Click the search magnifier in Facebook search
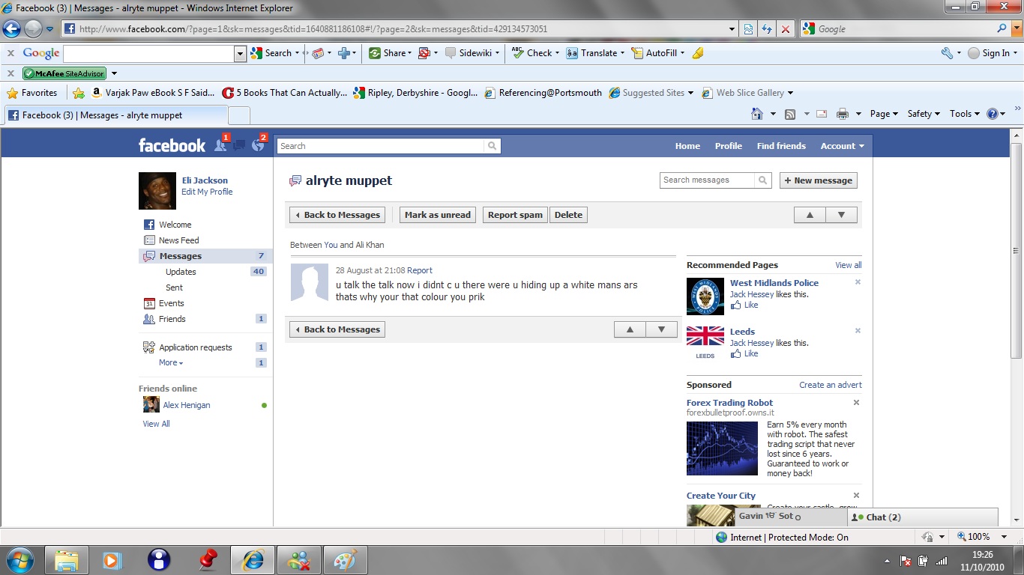 [492, 146]
